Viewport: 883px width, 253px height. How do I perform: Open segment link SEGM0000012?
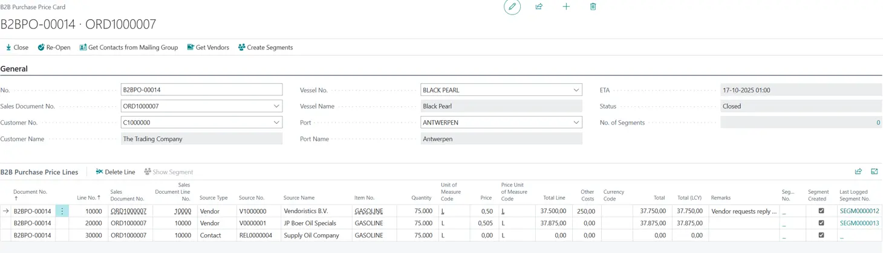pos(859,211)
